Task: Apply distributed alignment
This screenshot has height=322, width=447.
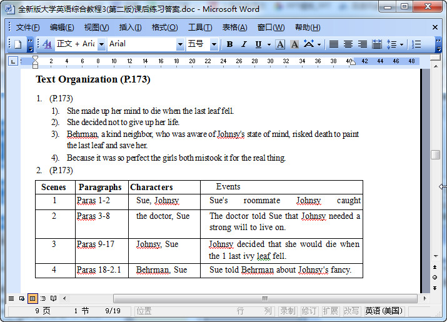Action: 377,44
